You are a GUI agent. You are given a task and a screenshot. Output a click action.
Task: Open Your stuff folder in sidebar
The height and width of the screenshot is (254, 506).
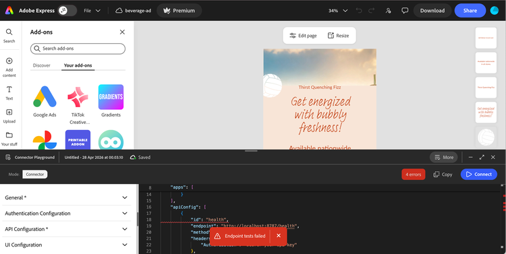click(9, 139)
